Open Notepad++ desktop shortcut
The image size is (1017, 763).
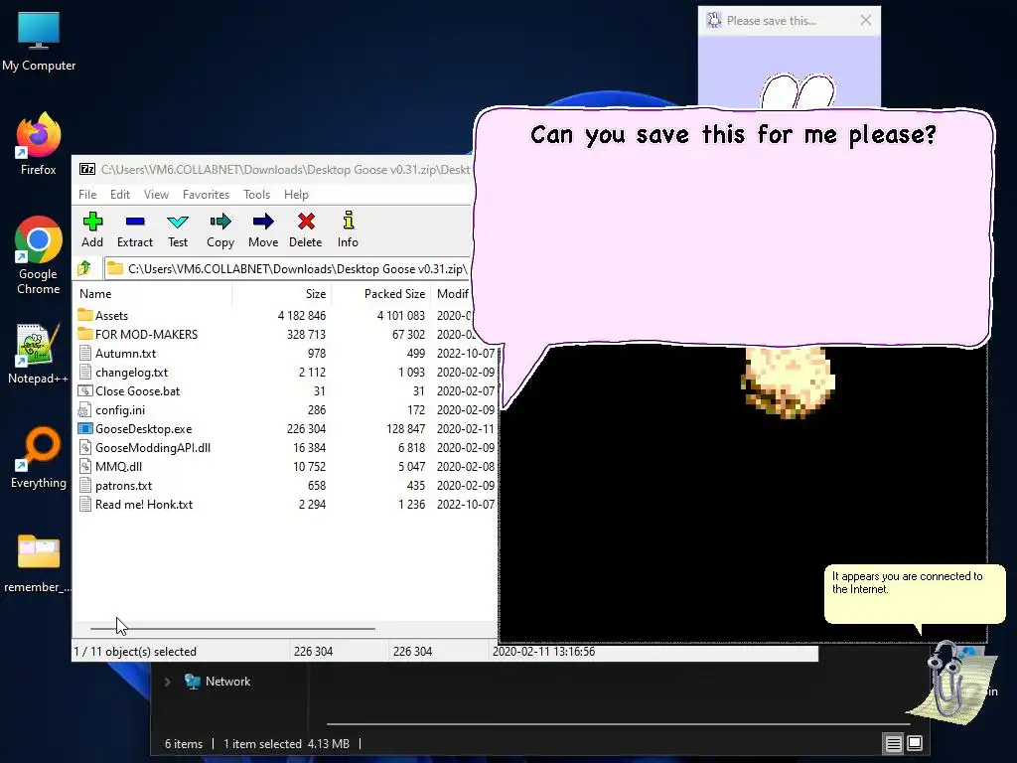click(39, 354)
